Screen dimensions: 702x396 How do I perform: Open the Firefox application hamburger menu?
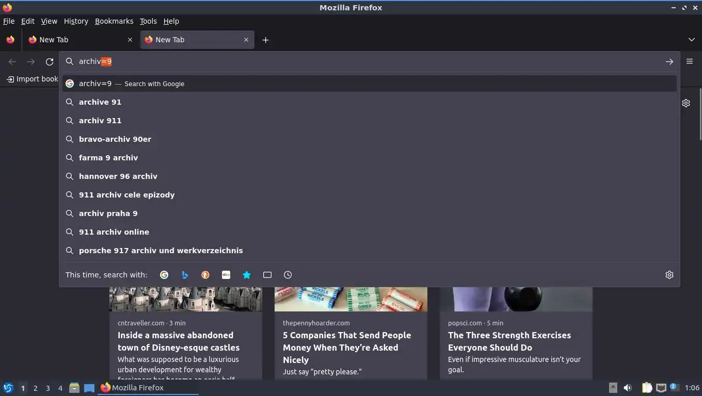(690, 61)
